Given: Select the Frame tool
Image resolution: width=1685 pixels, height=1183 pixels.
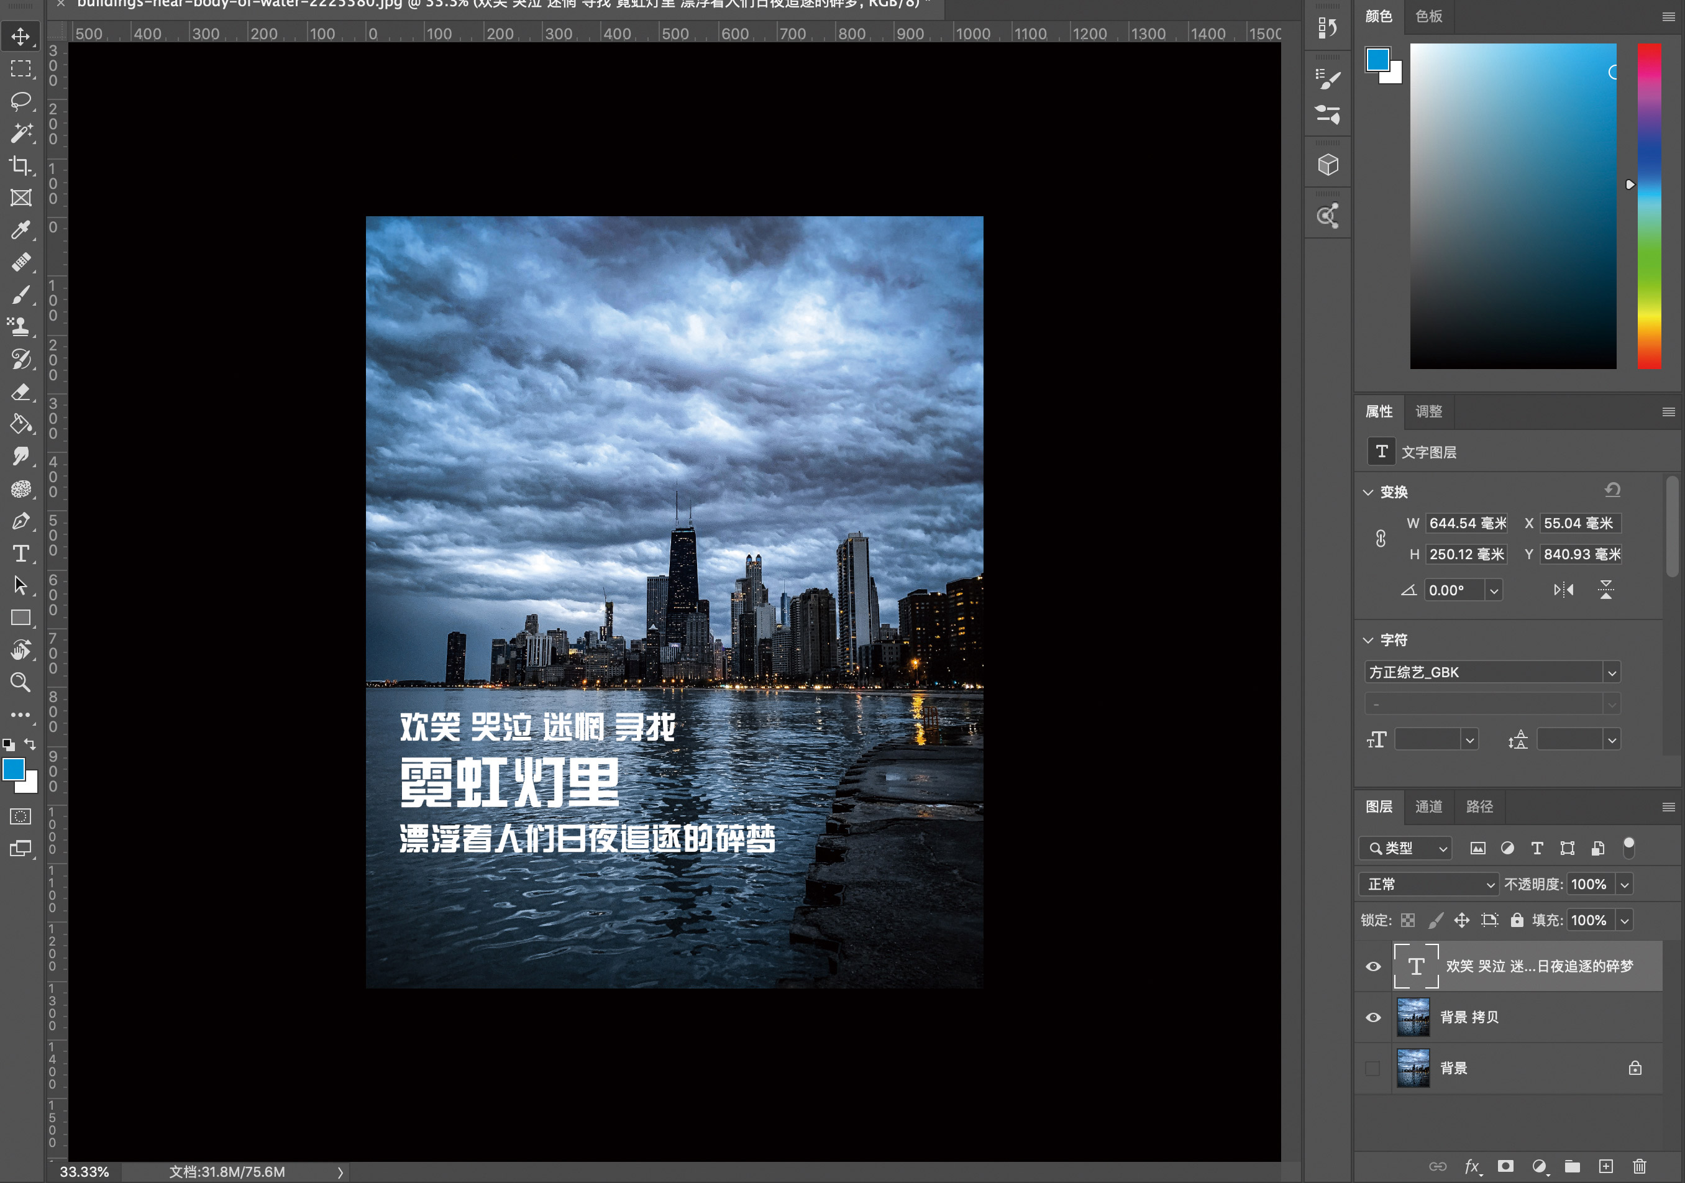Looking at the screenshot, I should tap(21, 198).
